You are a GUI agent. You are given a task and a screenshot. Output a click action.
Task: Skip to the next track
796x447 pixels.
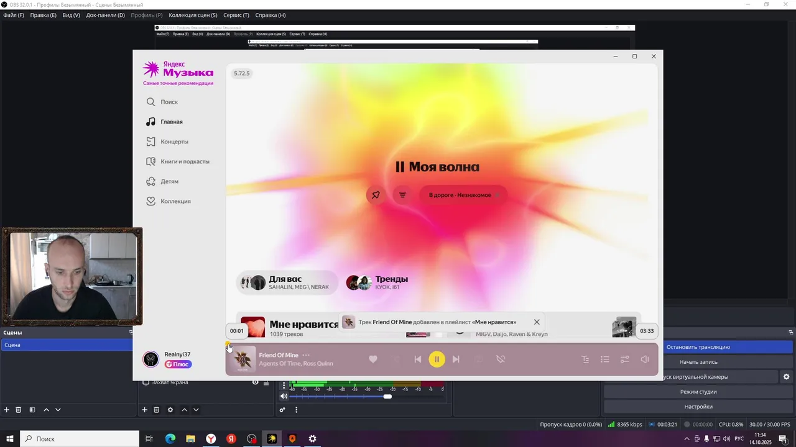pos(456,359)
